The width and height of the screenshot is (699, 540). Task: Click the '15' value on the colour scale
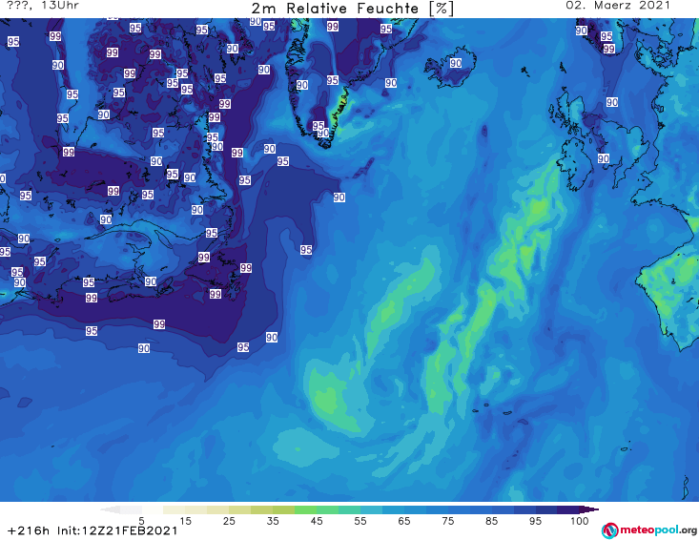[x=185, y=521]
